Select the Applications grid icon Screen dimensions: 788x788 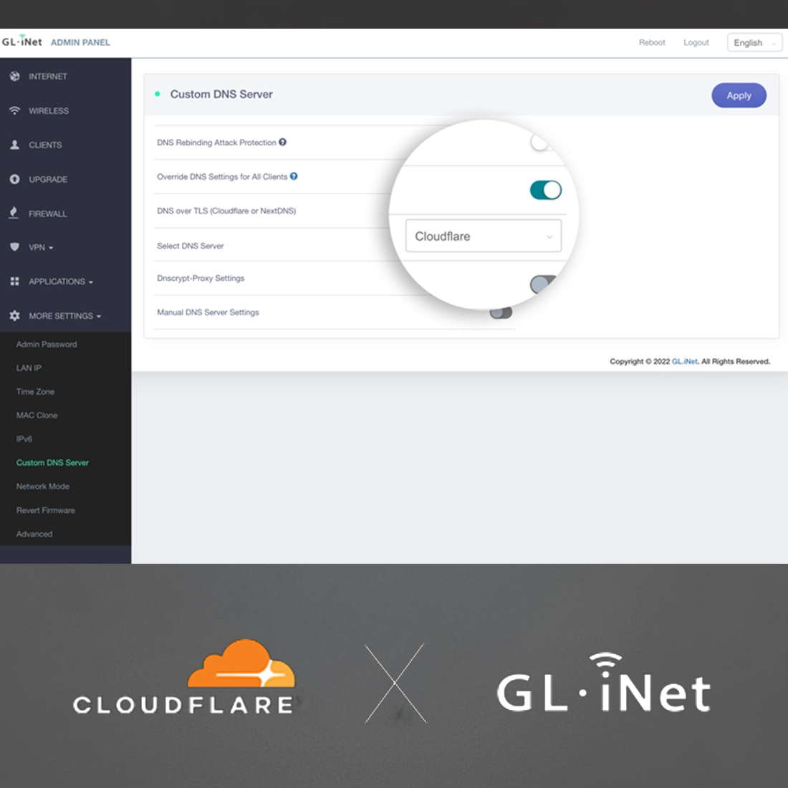14,281
